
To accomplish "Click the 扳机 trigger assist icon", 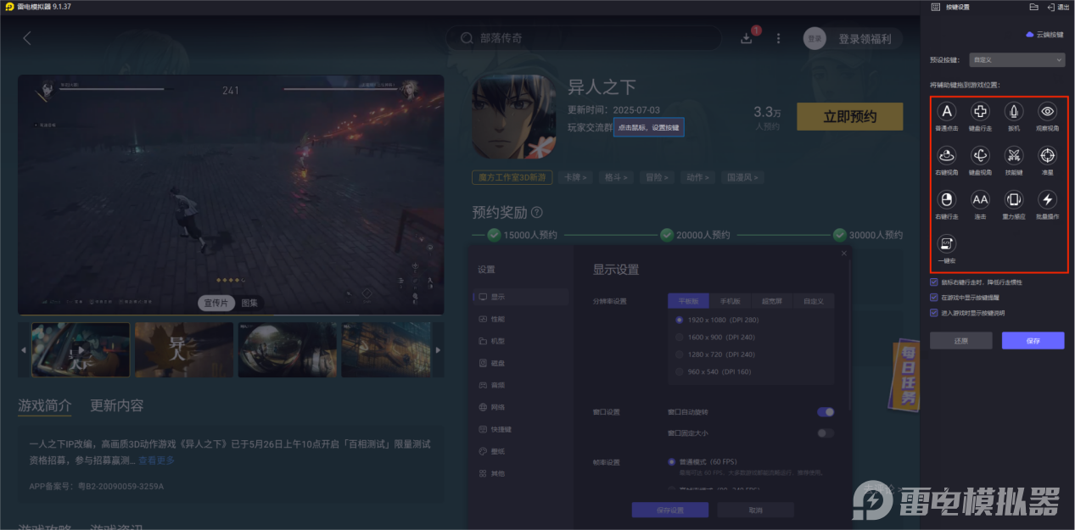I will tap(1013, 111).
